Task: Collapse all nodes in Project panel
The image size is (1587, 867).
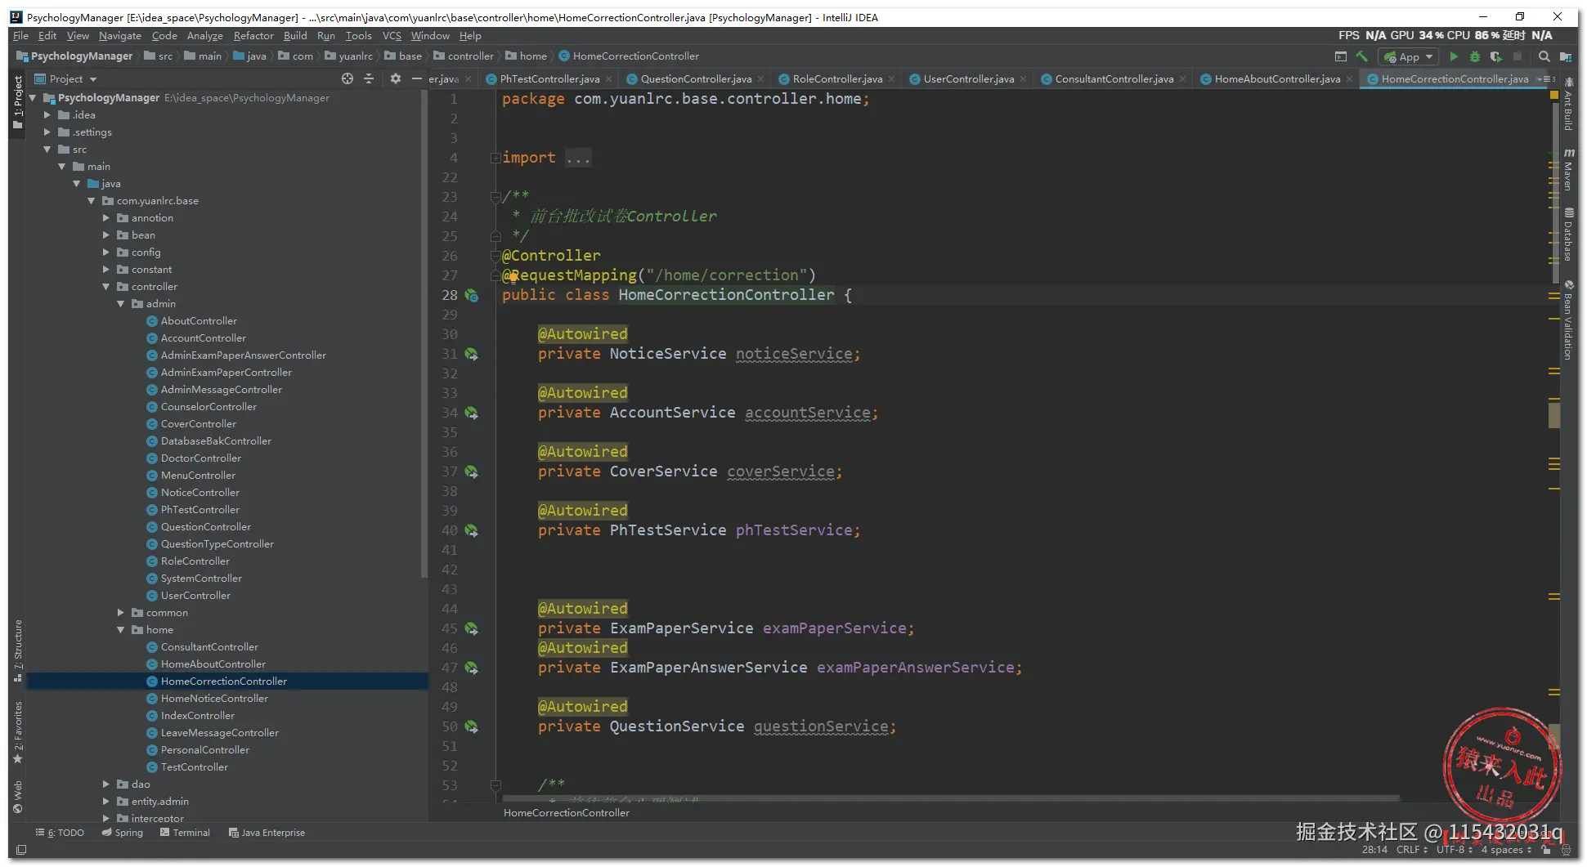Action: 369,78
